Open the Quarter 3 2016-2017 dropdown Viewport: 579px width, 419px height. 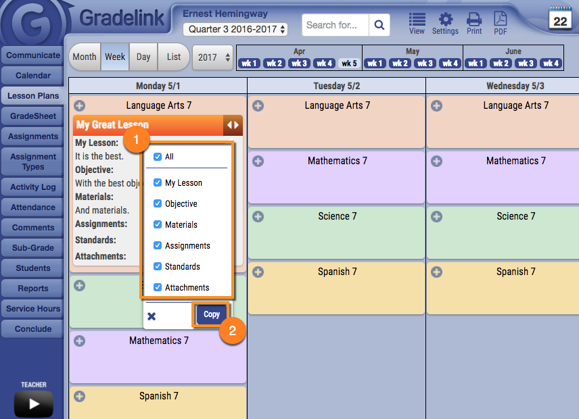[235, 29]
